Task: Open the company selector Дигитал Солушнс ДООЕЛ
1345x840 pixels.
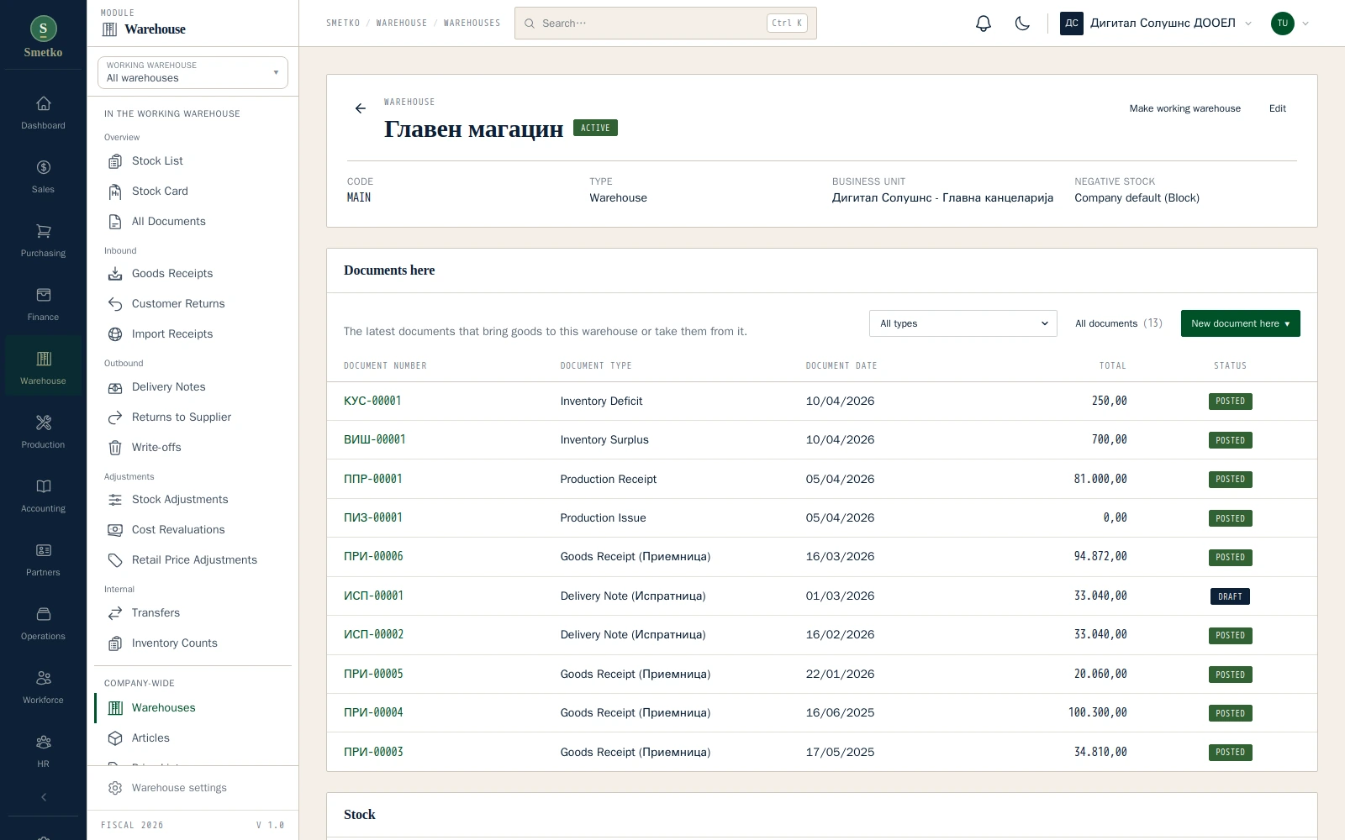Action: (1157, 24)
